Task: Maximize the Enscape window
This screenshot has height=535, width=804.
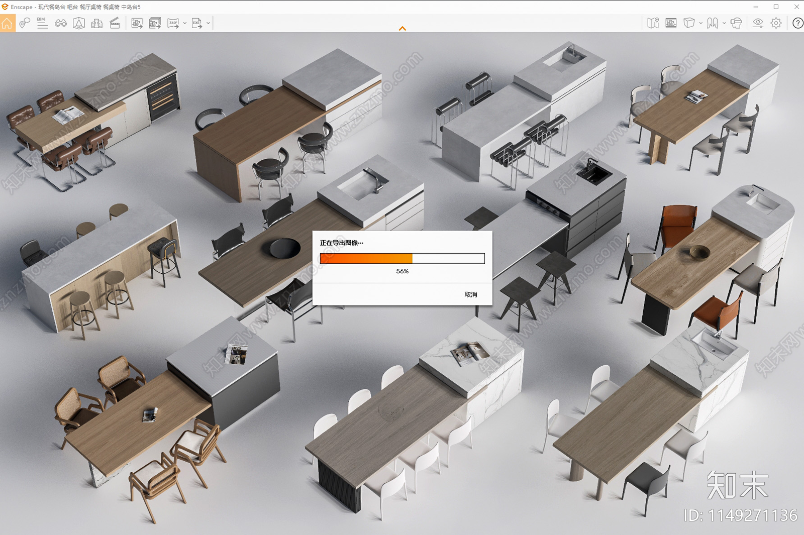Action: pos(776,7)
